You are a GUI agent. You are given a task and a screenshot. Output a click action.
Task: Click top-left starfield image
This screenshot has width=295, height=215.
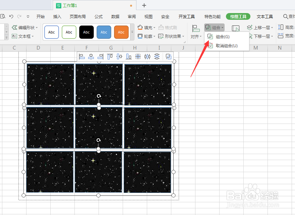point(50,84)
